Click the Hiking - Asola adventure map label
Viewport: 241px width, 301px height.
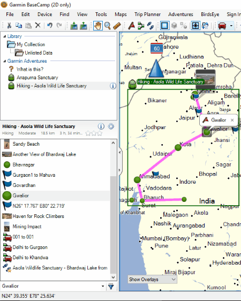pyautogui.click(x=170, y=82)
